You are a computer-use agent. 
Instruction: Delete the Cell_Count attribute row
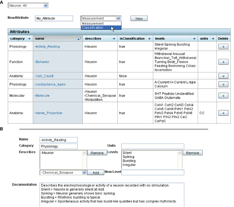point(223,76)
